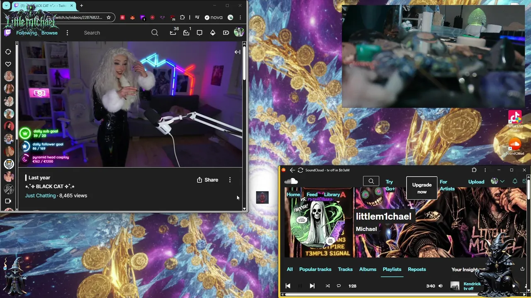Select the Popular tracks tab
The height and width of the screenshot is (298, 531).
(315, 269)
